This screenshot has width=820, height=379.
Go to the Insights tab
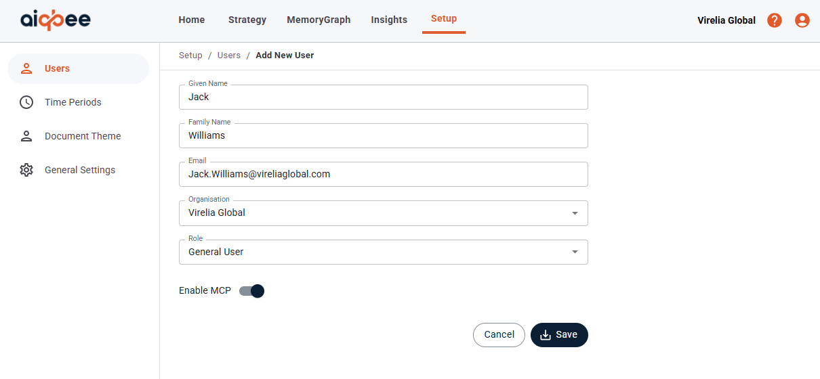389,20
